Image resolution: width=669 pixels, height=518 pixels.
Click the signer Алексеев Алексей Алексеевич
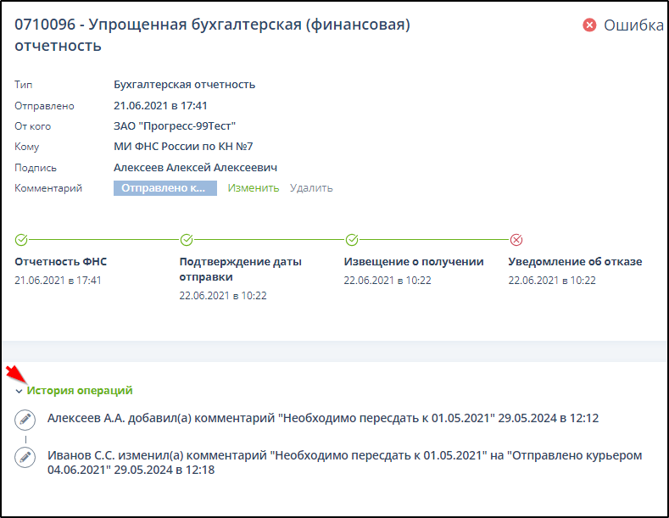click(x=195, y=168)
